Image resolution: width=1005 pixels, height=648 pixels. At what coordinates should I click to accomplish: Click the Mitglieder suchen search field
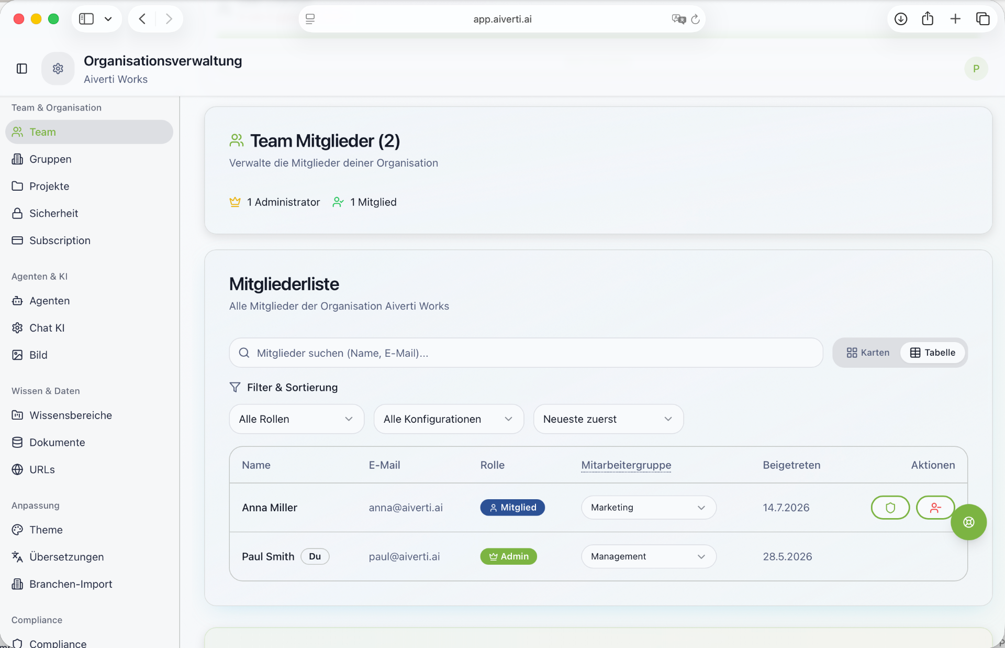[x=526, y=353]
